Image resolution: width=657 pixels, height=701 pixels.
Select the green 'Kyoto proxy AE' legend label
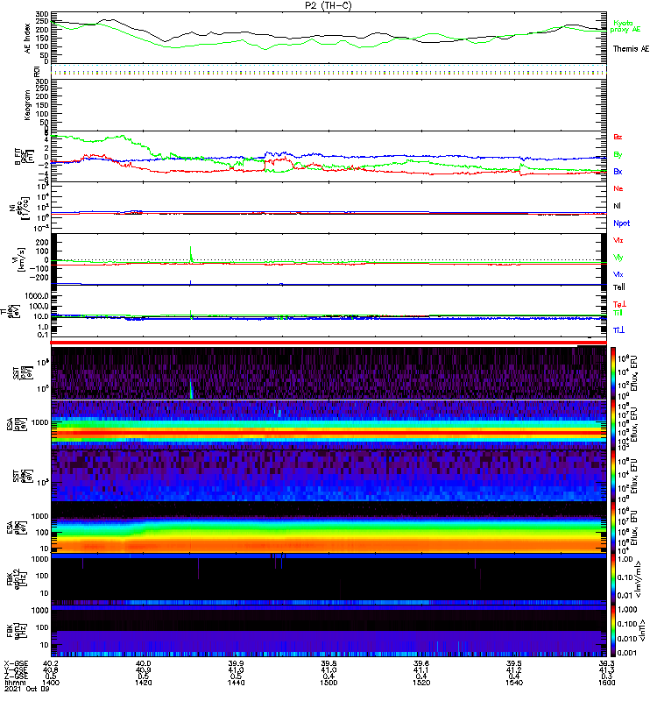click(x=625, y=26)
